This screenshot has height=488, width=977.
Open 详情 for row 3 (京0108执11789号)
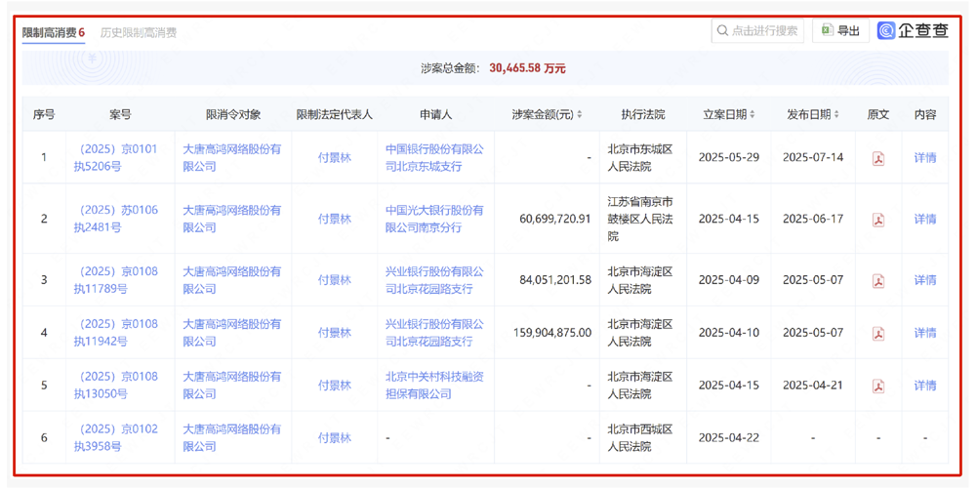(x=924, y=280)
